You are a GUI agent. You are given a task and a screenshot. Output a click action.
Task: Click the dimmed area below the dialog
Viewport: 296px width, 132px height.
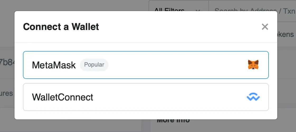(x=79, y=126)
